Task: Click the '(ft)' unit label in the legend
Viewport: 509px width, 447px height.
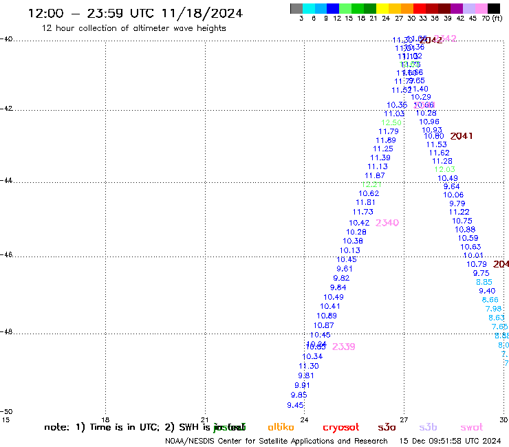Action: coord(497,19)
